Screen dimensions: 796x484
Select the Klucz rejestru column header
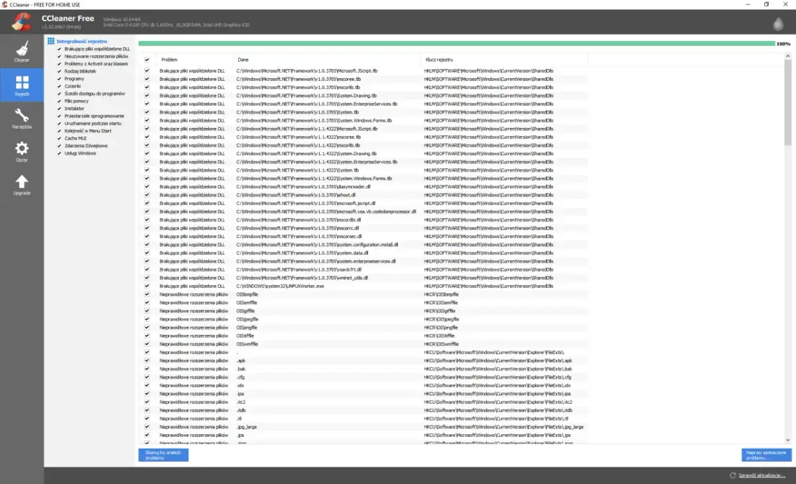coord(439,59)
